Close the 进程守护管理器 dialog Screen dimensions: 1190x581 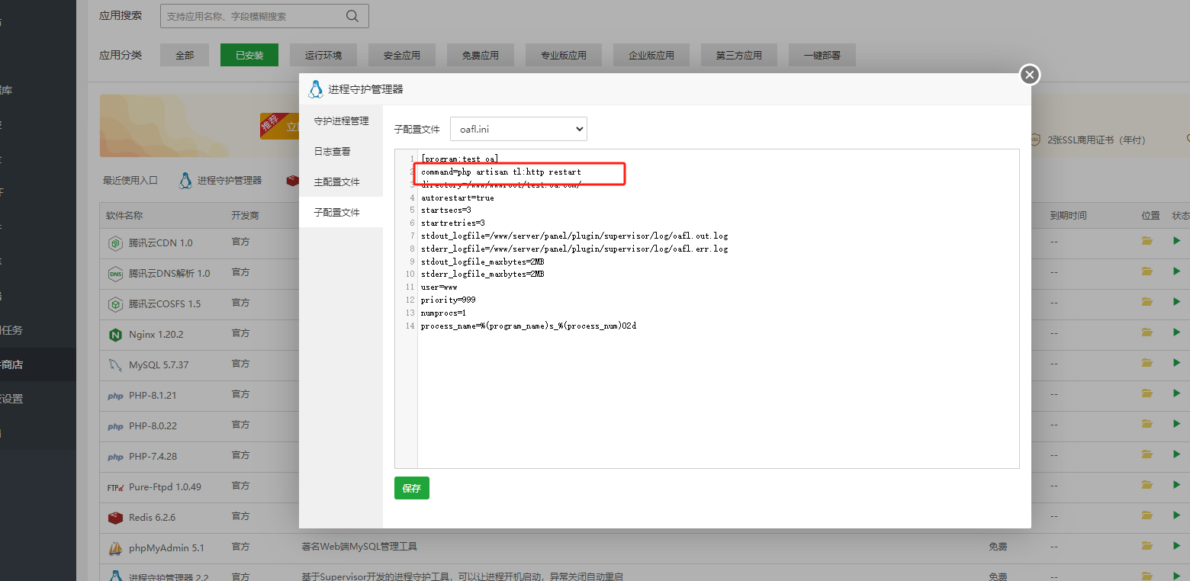pyautogui.click(x=1030, y=74)
